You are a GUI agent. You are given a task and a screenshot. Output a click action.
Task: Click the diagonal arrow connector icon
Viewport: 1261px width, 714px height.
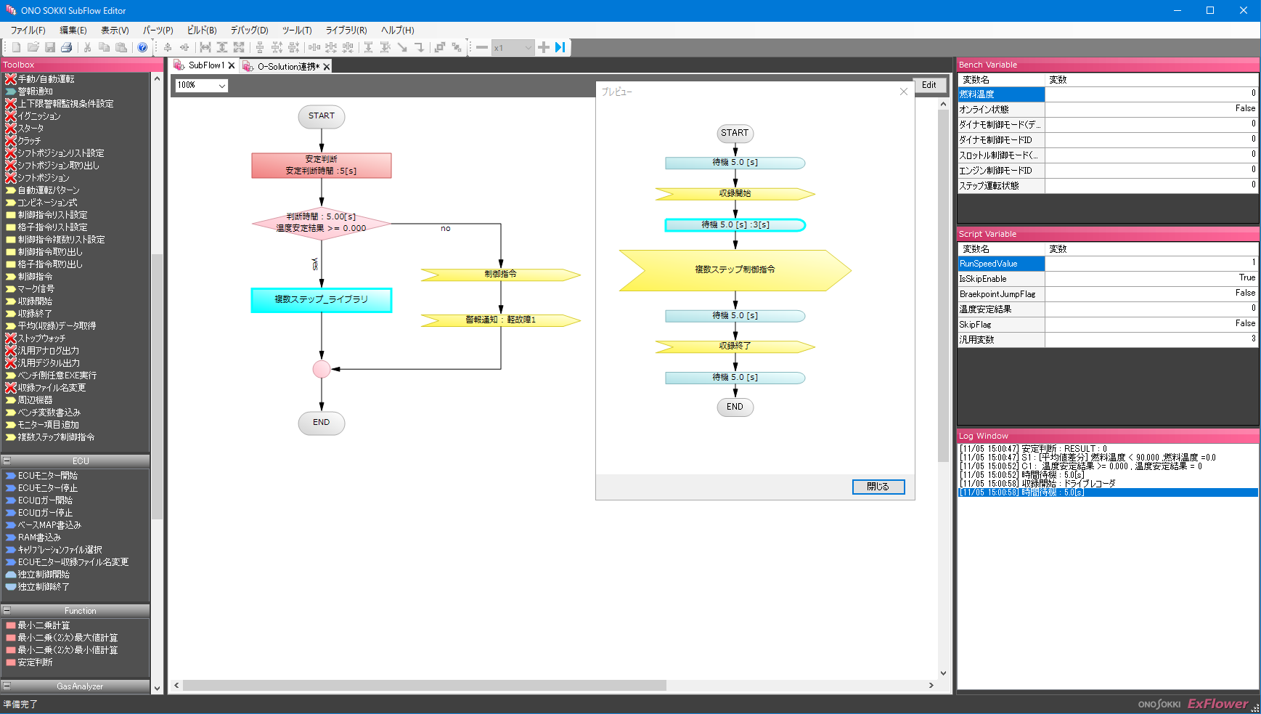click(402, 47)
